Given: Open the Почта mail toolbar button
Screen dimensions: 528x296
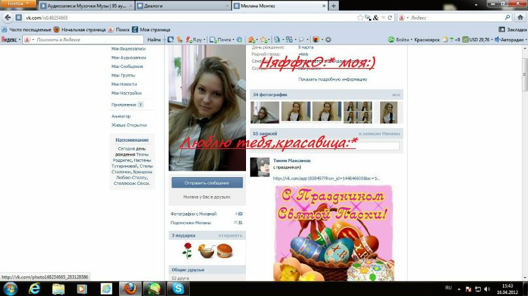Looking at the screenshot, I should pyautogui.click(x=222, y=40).
